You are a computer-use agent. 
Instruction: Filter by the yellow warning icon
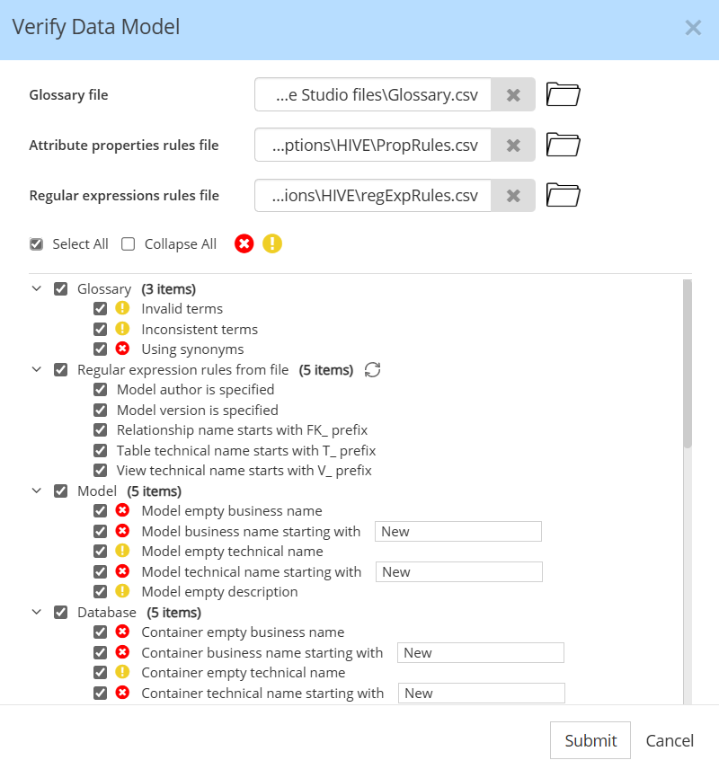272,243
